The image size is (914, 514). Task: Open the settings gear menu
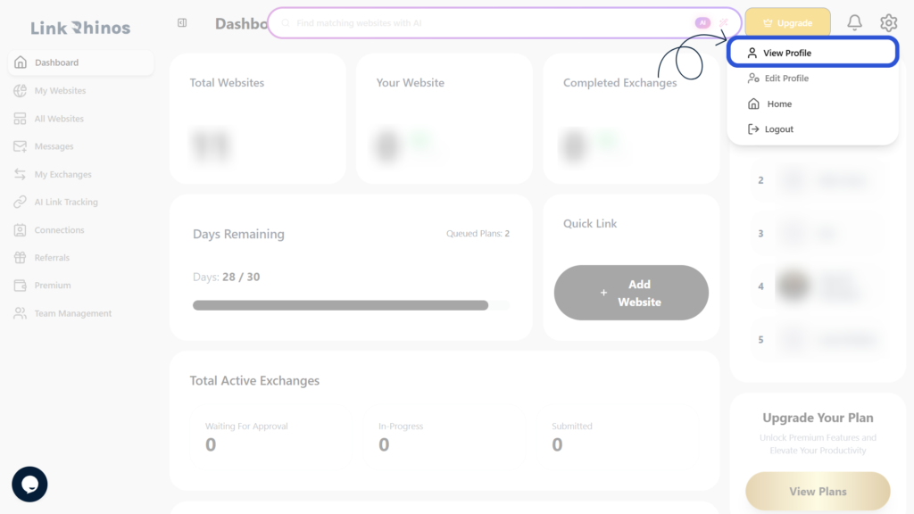click(888, 22)
